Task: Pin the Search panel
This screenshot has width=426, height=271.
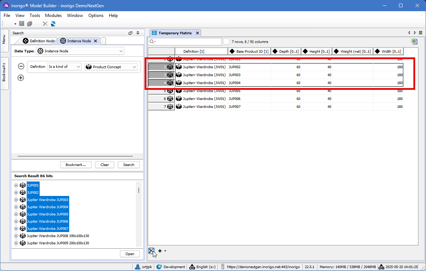Action: tap(138, 33)
